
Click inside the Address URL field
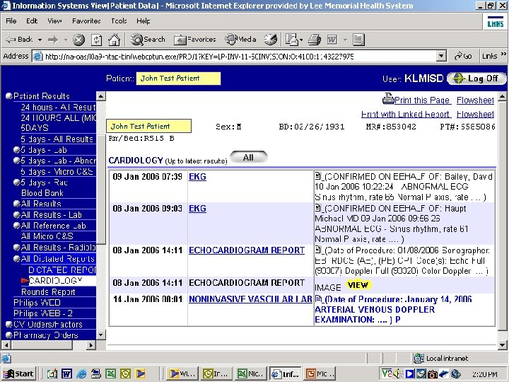[x=239, y=57]
